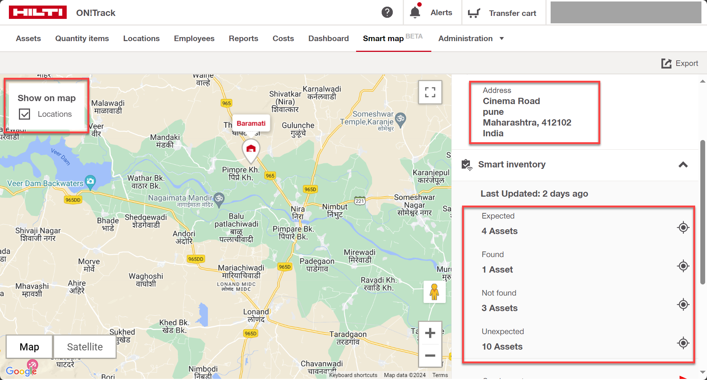The height and width of the screenshot is (380, 707).
Task: Select the Map view type
Action: (x=29, y=347)
